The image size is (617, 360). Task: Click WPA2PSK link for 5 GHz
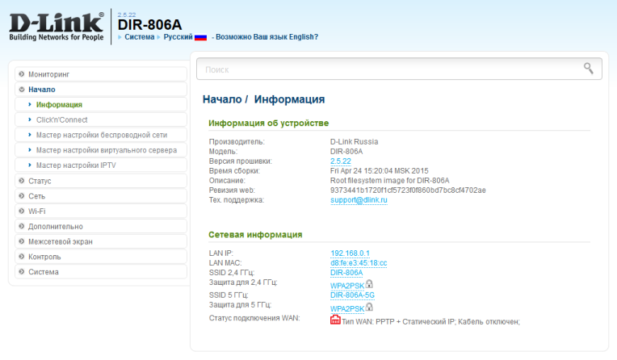click(347, 308)
